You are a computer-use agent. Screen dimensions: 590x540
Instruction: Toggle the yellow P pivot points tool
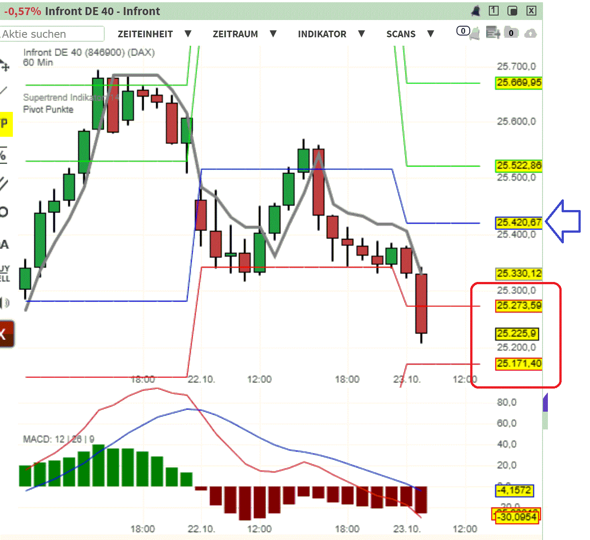coord(5,123)
